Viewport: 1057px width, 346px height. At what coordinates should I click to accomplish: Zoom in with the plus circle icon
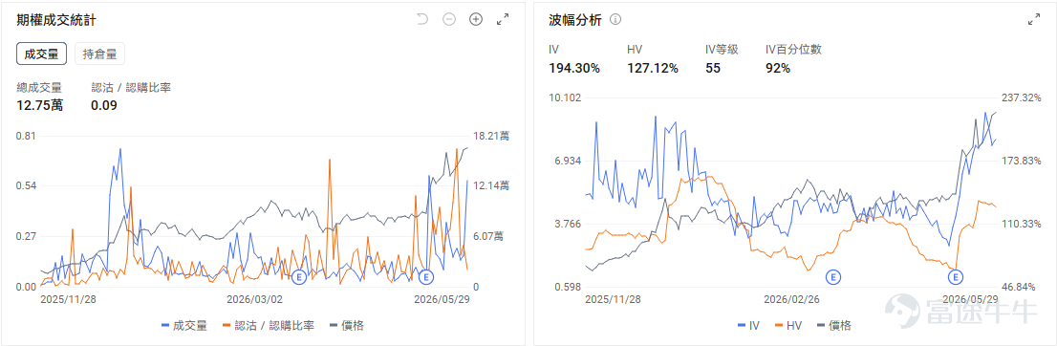(x=476, y=19)
